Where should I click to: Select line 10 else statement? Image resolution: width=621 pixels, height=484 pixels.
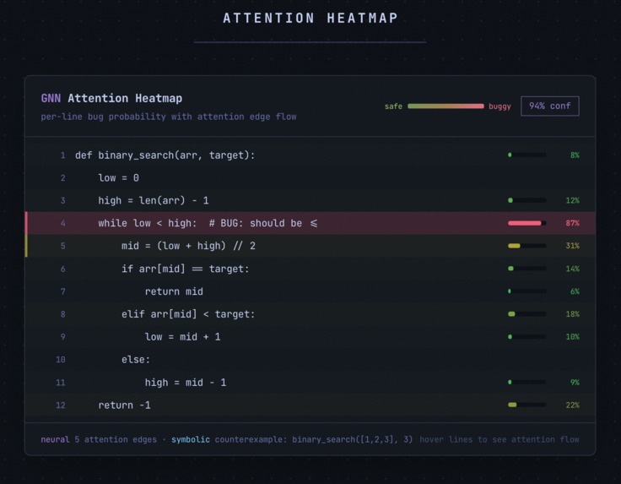310,360
